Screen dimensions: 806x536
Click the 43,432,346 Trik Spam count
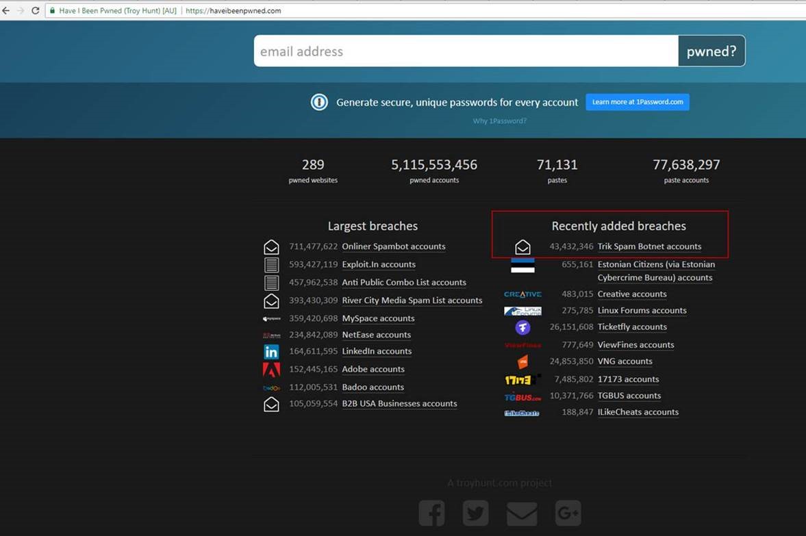[x=571, y=246]
